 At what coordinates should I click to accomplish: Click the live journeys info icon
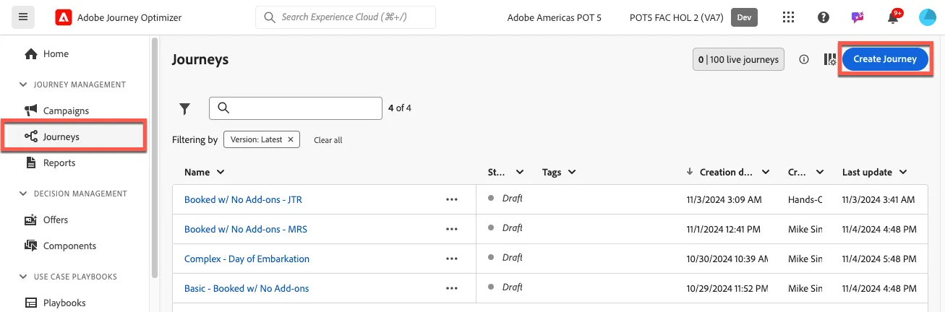click(804, 60)
